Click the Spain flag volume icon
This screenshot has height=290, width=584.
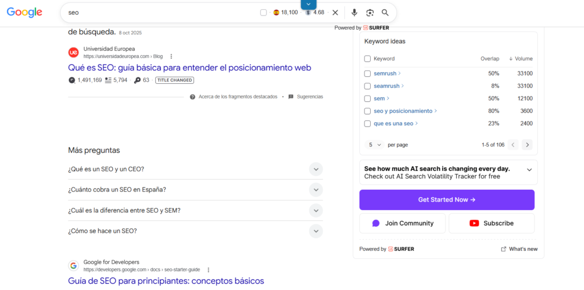276,13
